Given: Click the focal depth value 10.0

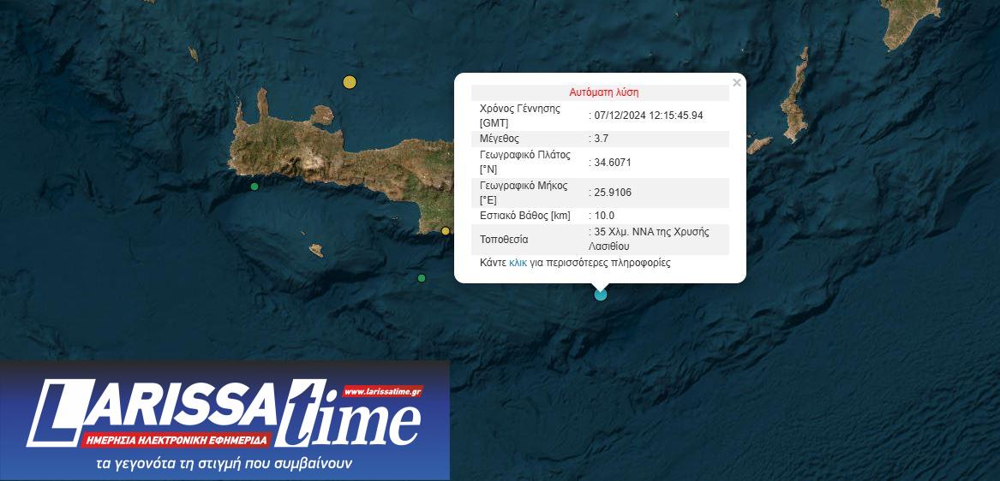Looking at the screenshot, I should coord(605,216).
